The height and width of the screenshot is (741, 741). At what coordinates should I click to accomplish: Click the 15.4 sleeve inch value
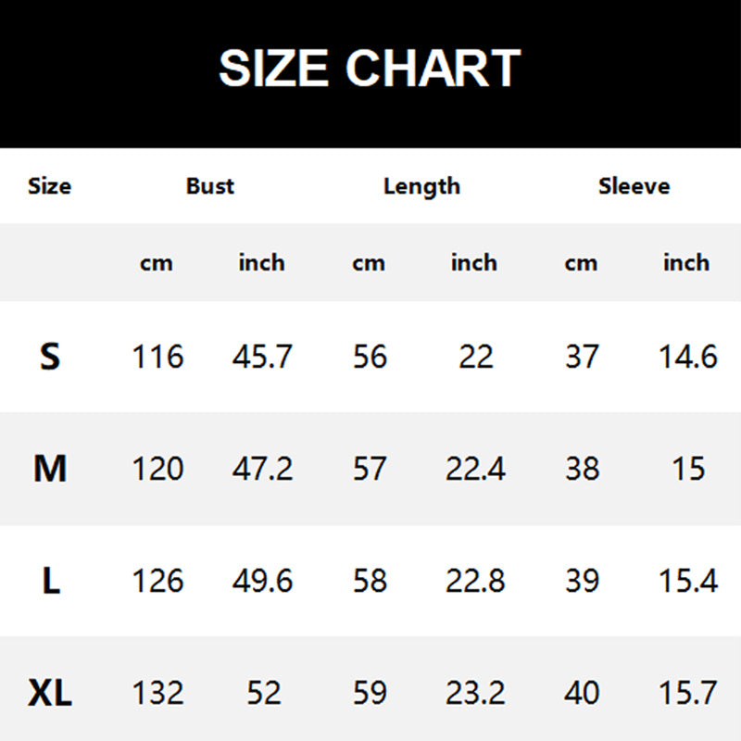[687, 581]
